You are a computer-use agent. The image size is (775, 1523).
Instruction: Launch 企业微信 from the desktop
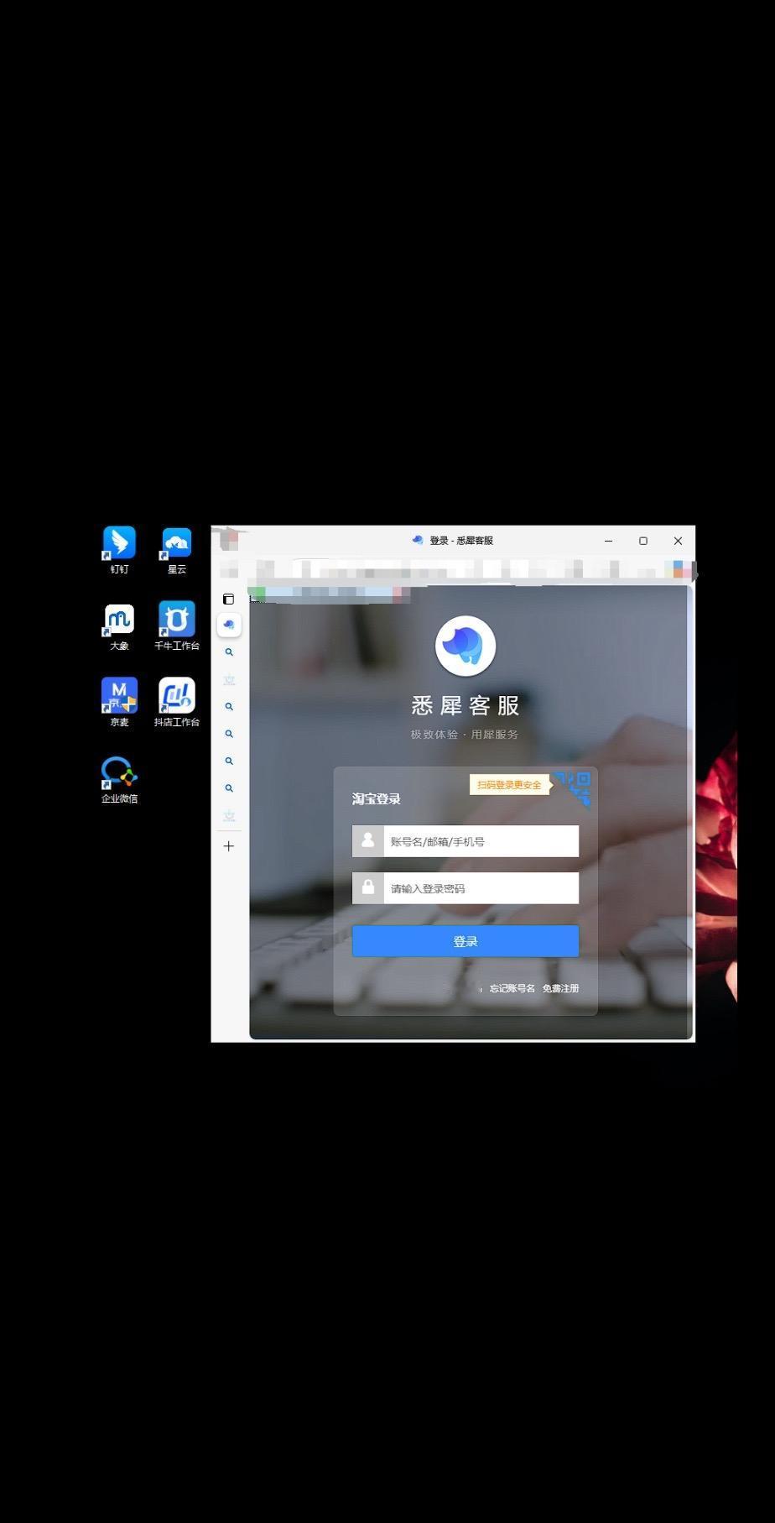pos(119,779)
